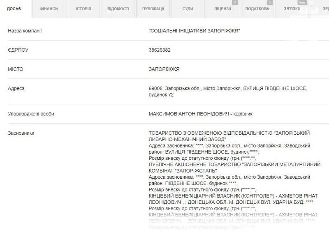Open the ПОДАТКОВА tab
The image size is (329, 237).
pyautogui.click(x=257, y=9)
